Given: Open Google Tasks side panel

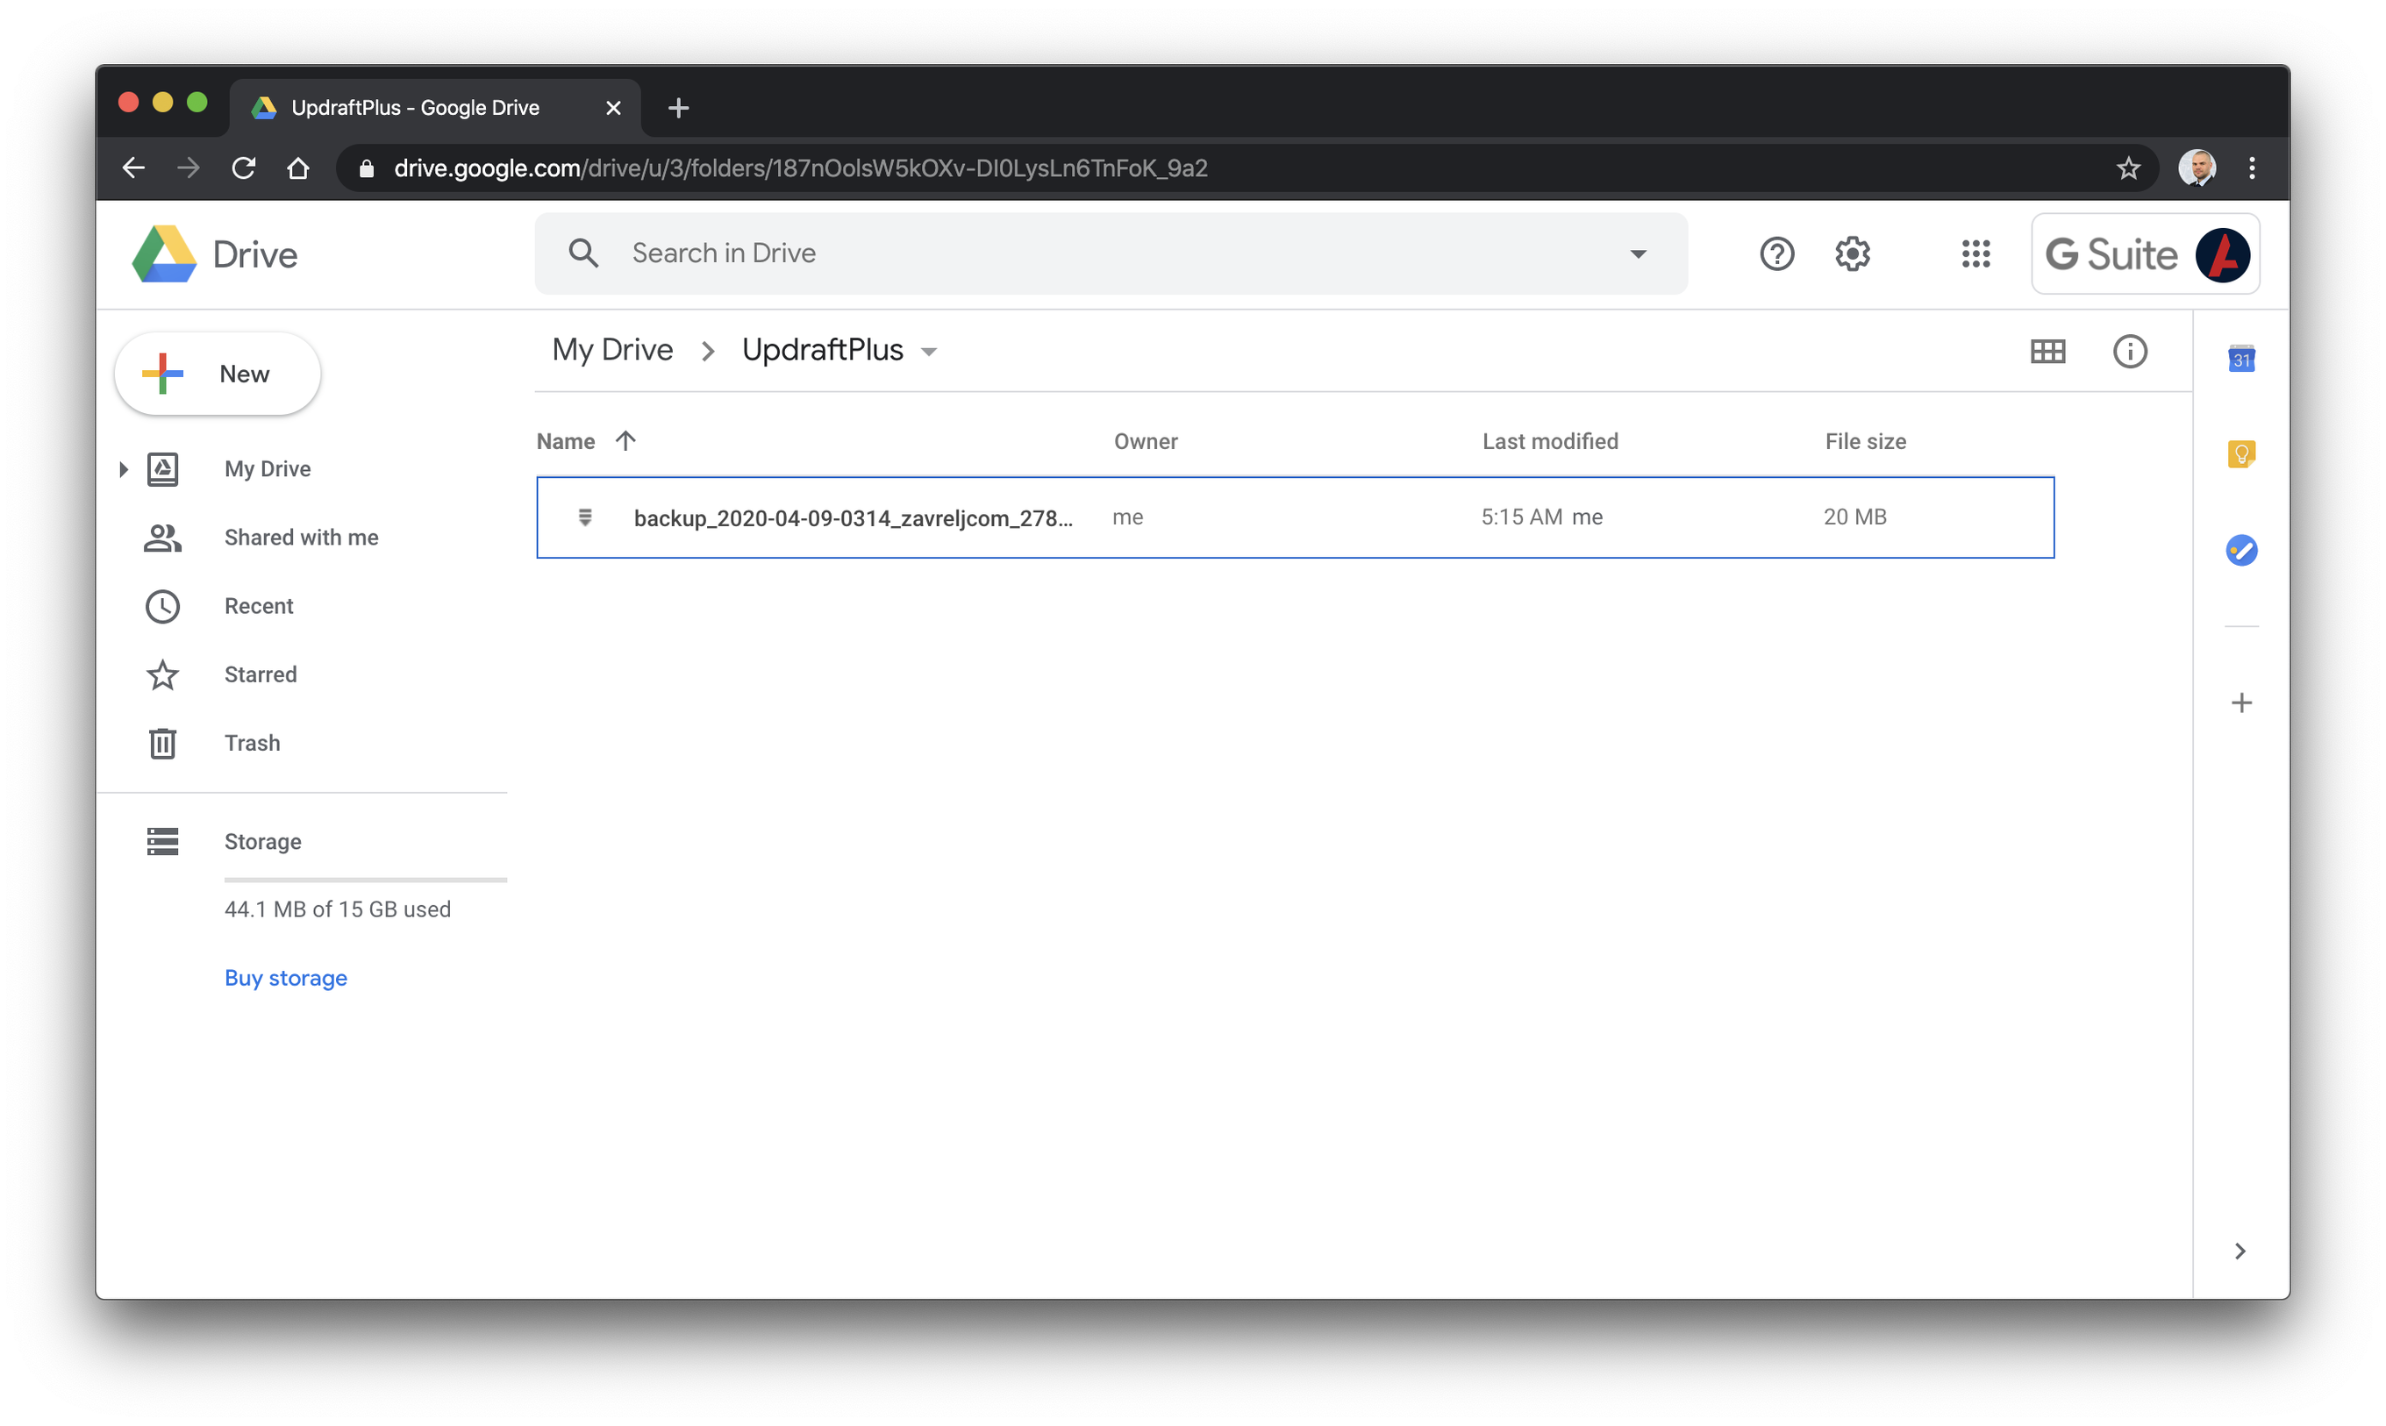Looking at the screenshot, I should click(x=2241, y=551).
